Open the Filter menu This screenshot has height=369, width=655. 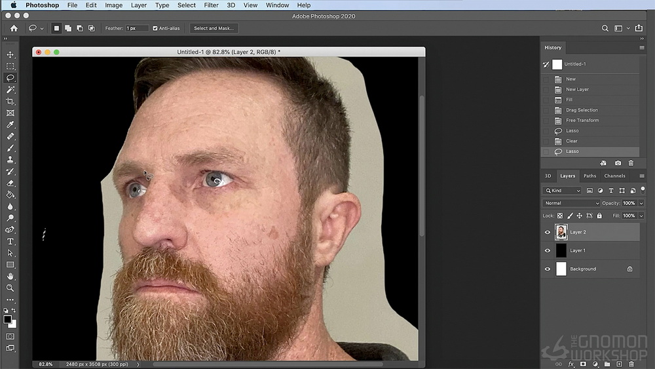[211, 5]
